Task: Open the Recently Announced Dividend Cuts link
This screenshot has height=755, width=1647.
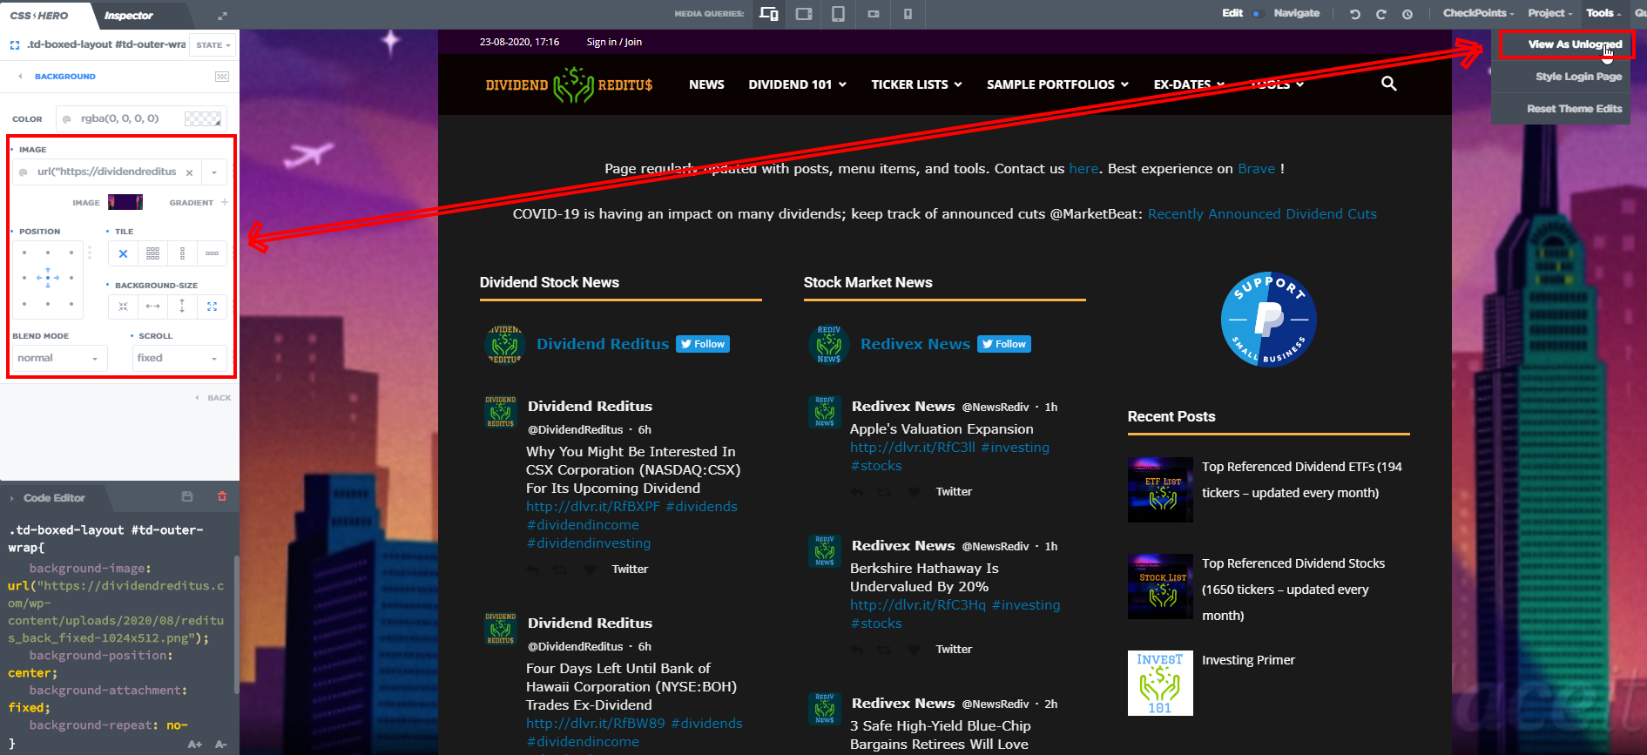Action: pyautogui.click(x=1262, y=214)
